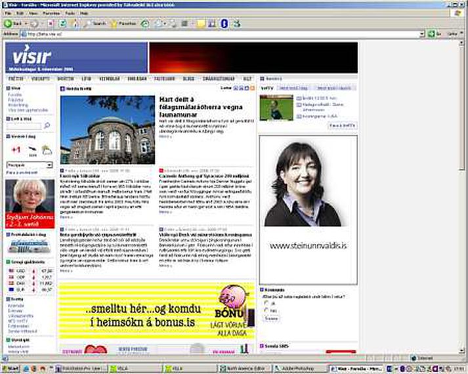
Task: Click the Print toolbar icon
Action: [x=174, y=24]
